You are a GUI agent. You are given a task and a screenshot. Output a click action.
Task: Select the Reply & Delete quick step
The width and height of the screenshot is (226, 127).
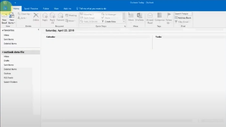click(x=89, y=22)
